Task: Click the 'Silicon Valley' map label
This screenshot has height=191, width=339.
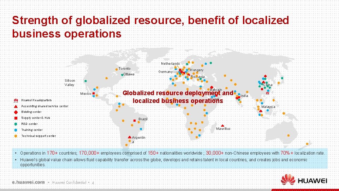Action: [70, 83]
